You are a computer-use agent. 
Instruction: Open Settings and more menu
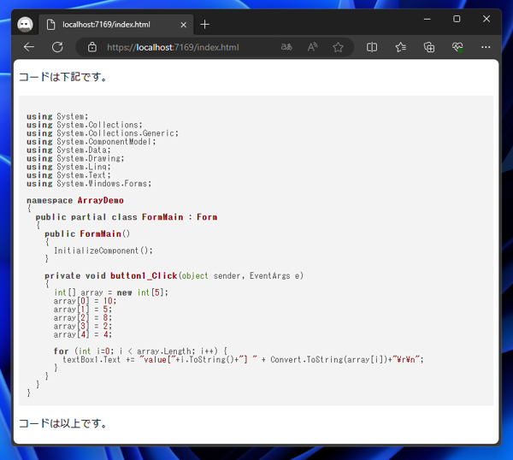(486, 47)
